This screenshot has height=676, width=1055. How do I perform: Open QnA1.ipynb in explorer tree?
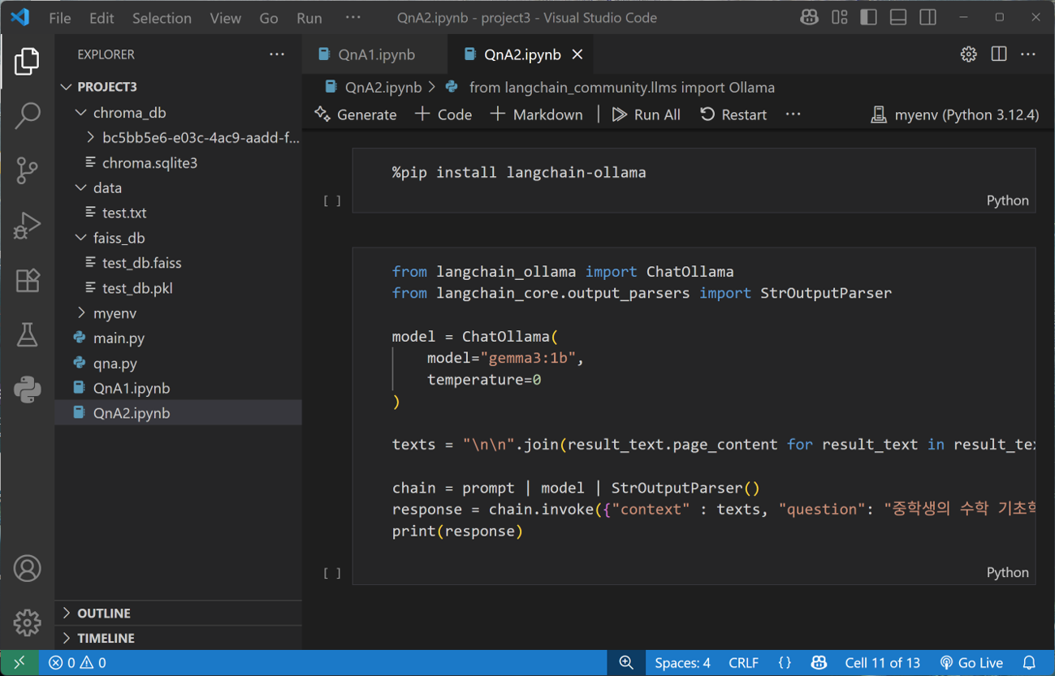(179, 388)
